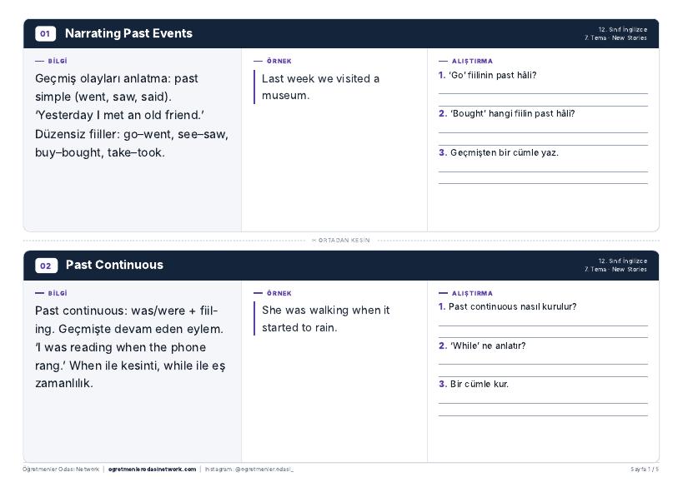Select the Past Continuous heading
The height and width of the screenshot is (482, 683).
114,265
